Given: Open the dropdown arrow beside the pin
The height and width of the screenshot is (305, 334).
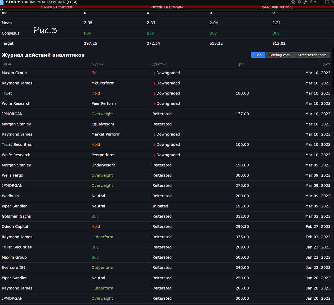Looking at the screenshot, I should click(315, 2).
